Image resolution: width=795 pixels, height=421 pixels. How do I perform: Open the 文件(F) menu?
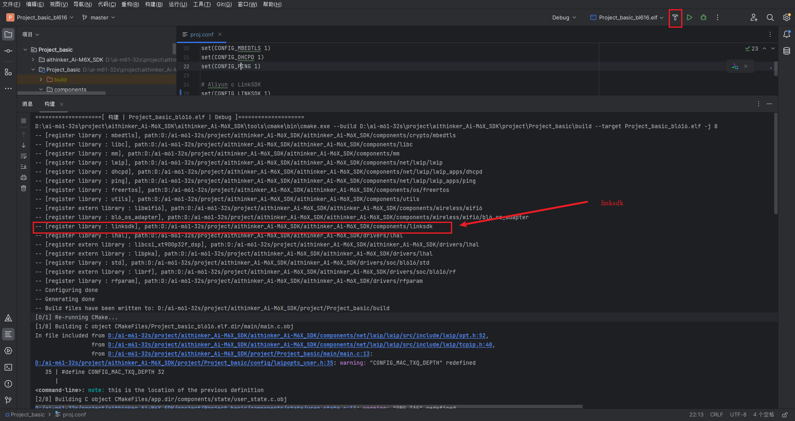(x=11, y=4)
